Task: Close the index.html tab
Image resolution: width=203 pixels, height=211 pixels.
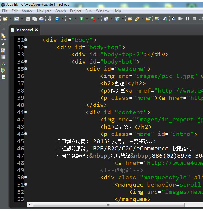Action: pos(36,30)
